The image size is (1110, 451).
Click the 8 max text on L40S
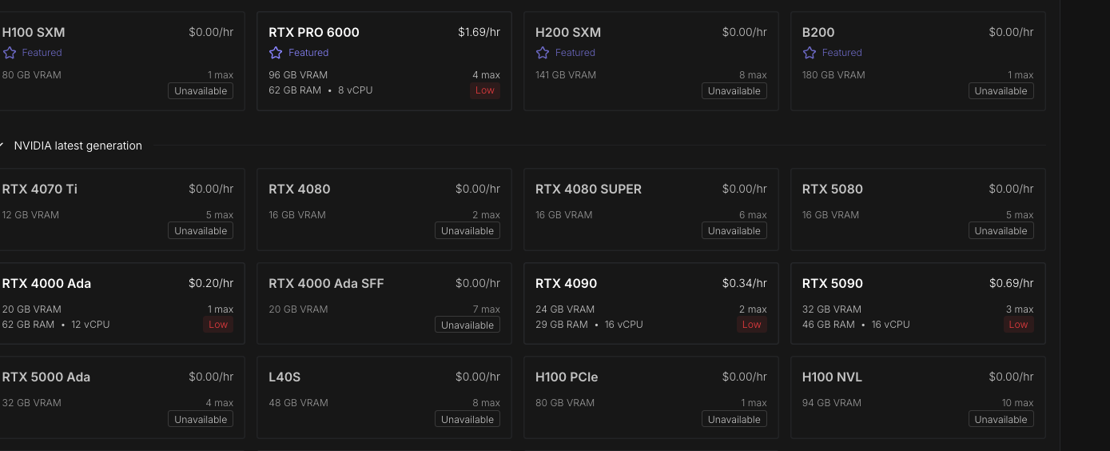point(486,403)
